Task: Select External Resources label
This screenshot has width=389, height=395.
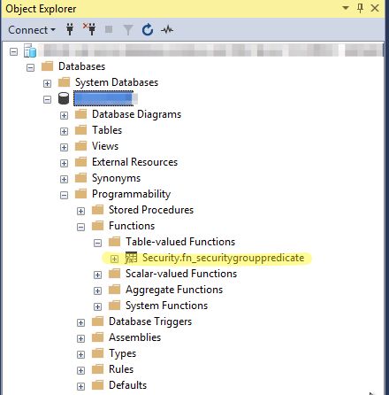Action: point(134,162)
